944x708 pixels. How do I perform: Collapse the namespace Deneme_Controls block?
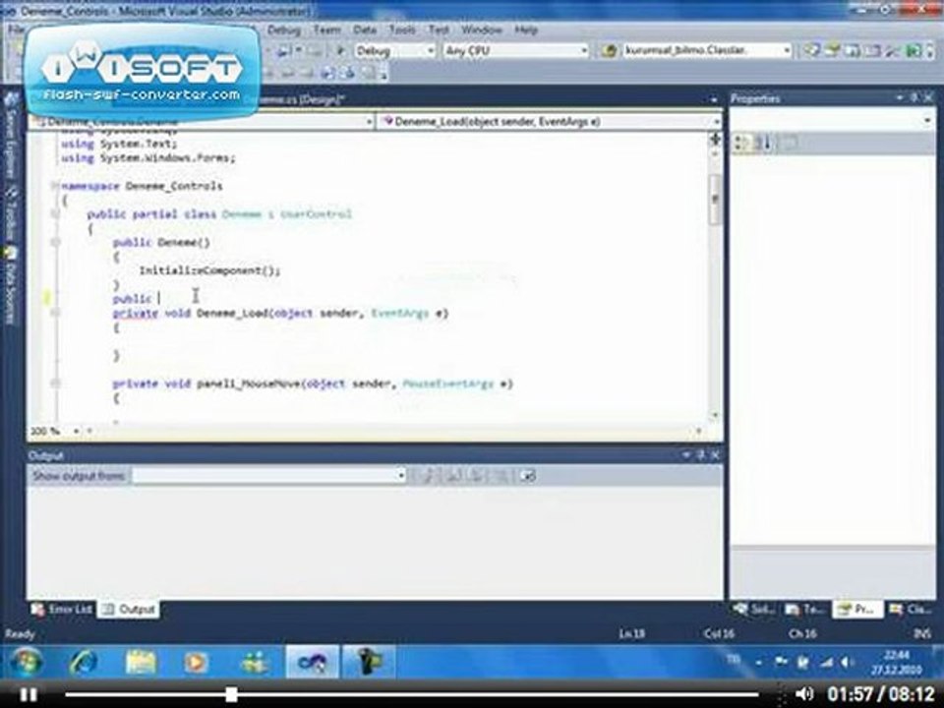point(55,186)
